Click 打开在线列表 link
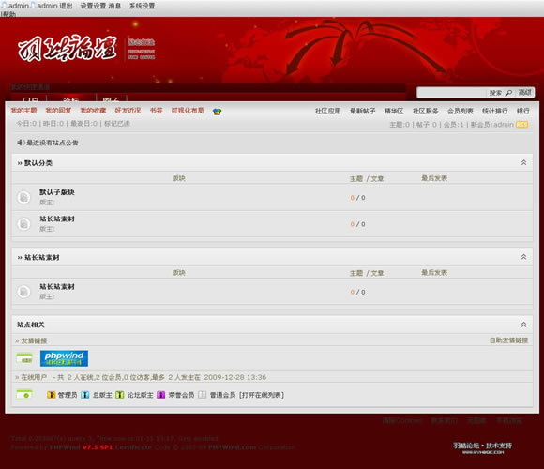This screenshot has width=544, height=469. 262,395
